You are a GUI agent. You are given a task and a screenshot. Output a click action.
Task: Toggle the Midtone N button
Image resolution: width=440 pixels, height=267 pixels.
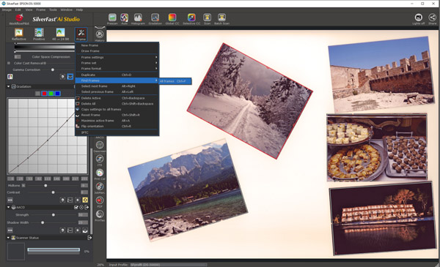pyautogui.click(x=23, y=186)
